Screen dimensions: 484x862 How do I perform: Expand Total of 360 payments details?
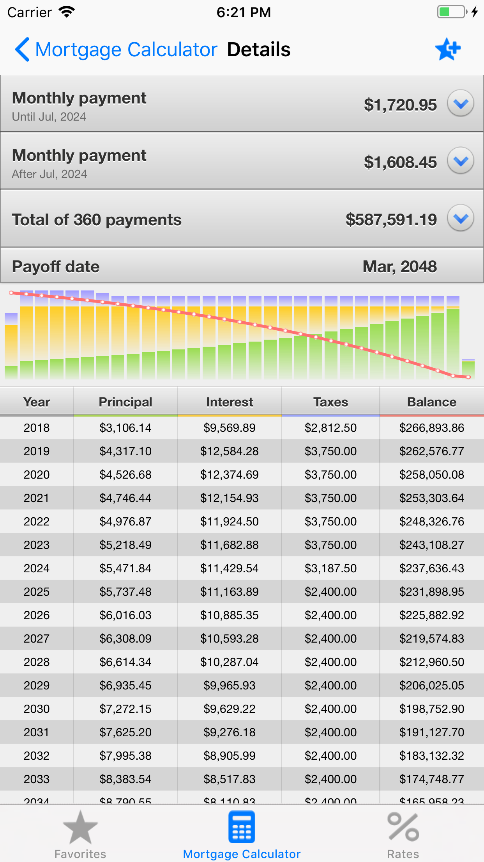pyautogui.click(x=460, y=218)
